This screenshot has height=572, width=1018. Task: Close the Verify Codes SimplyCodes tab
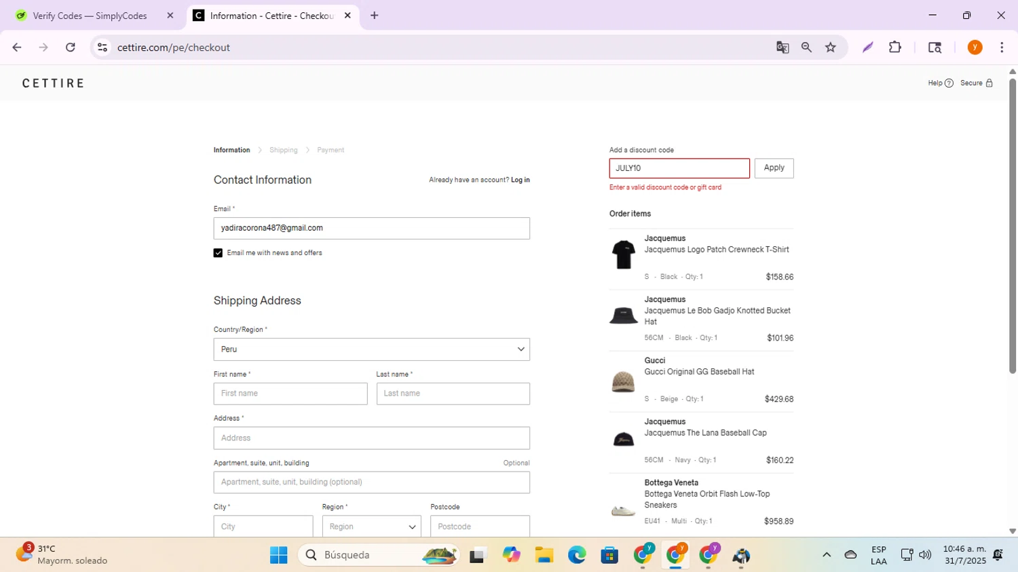pos(170,16)
